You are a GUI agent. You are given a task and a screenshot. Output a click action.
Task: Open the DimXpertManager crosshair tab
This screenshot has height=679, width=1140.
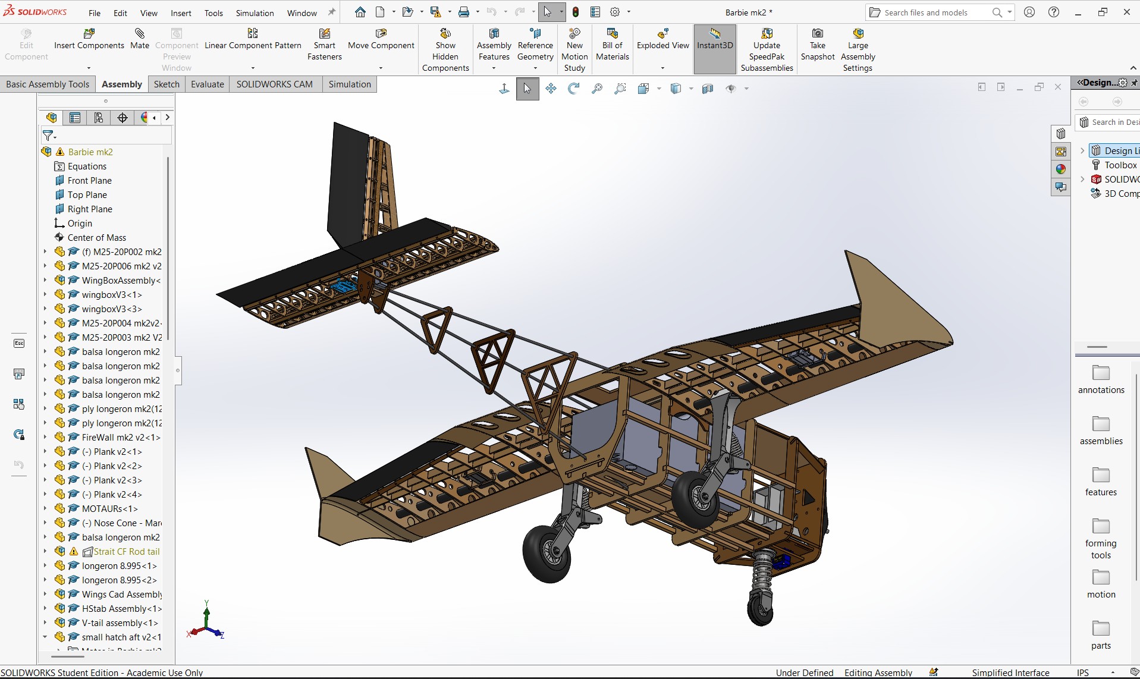(123, 118)
